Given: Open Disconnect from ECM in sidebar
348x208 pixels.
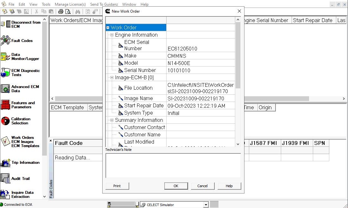Looking at the screenshot, I should point(21,24).
